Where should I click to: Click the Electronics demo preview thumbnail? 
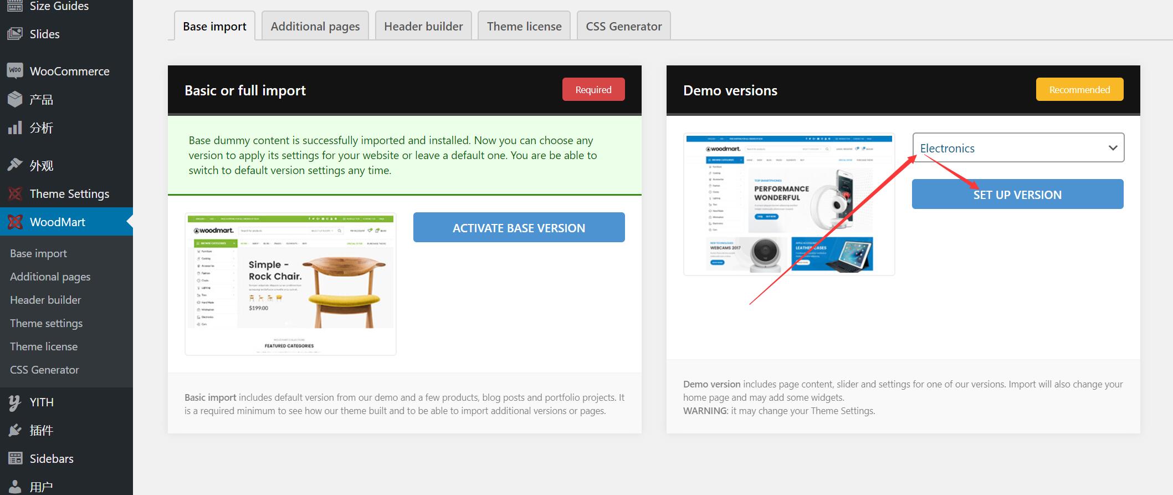point(789,204)
